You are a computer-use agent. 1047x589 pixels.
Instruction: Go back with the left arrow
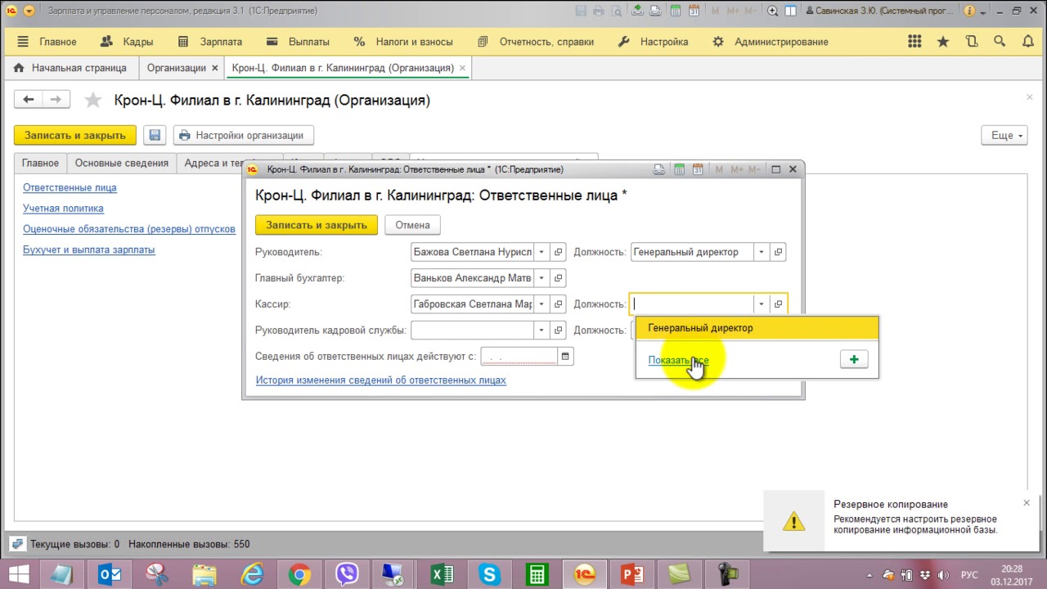(29, 100)
